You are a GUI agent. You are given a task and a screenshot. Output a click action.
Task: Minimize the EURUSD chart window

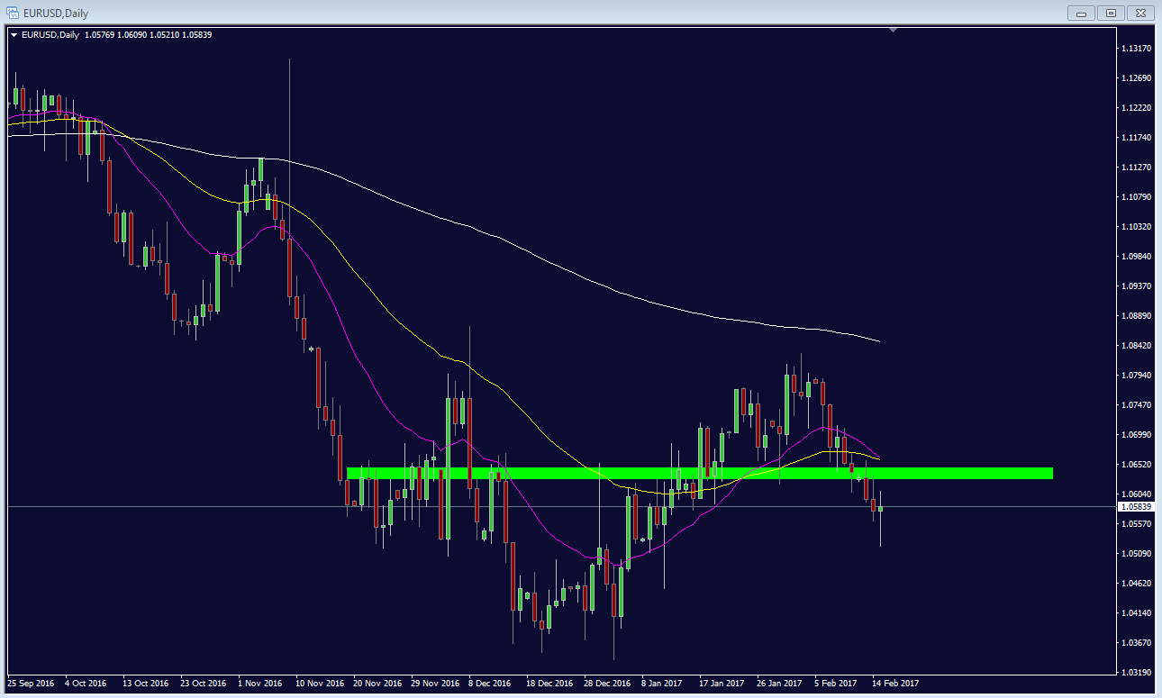(x=1081, y=13)
